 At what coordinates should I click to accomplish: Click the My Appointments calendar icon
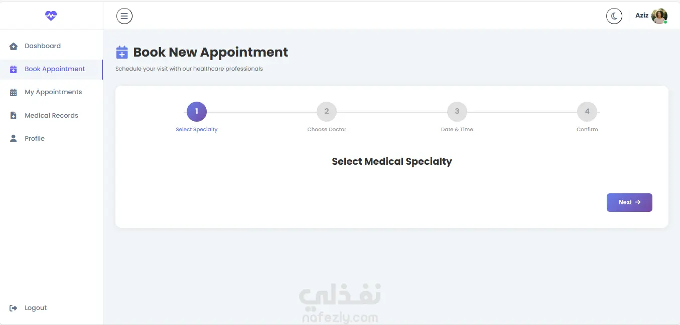(14, 92)
